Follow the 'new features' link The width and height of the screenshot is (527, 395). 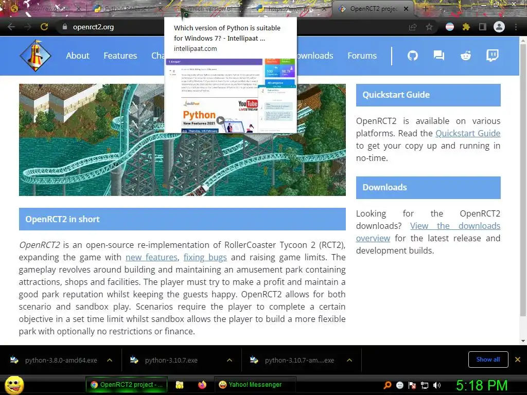pyautogui.click(x=151, y=257)
